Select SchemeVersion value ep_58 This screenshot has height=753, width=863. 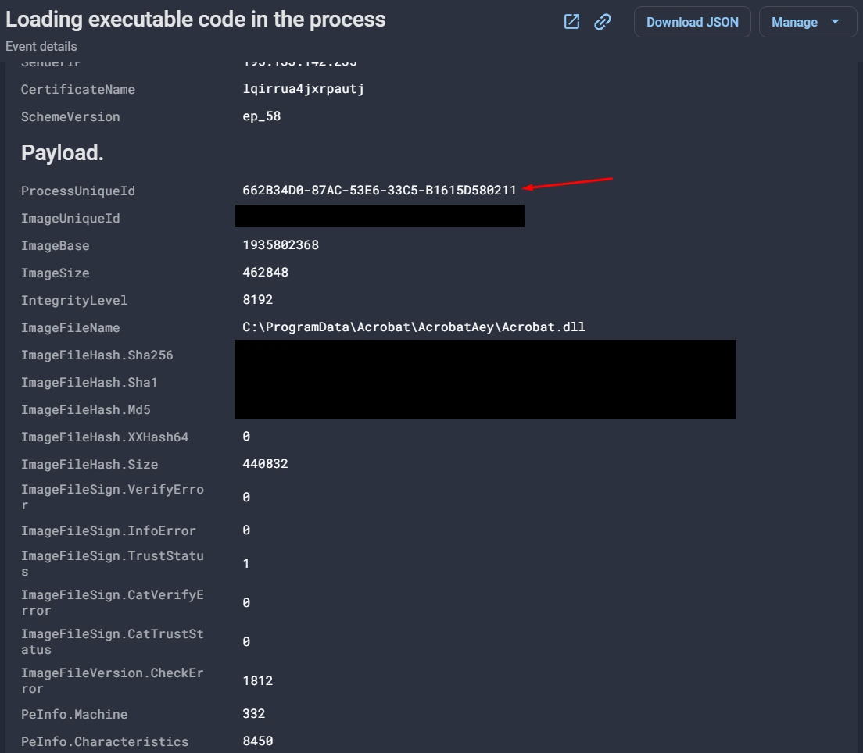tap(261, 116)
